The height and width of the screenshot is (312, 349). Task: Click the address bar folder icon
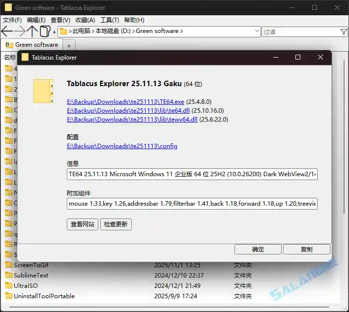coord(63,31)
